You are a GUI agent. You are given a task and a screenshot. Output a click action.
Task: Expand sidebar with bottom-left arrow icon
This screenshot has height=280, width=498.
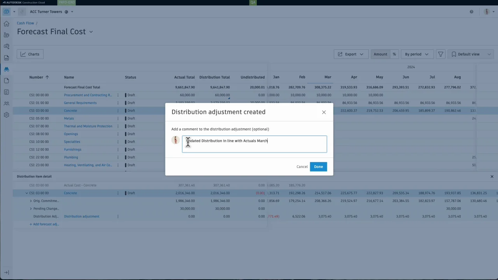pyautogui.click(x=6, y=273)
